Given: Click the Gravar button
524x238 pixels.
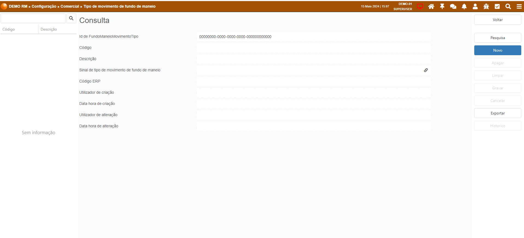Looking at the screenshot, I should point(497,88).
